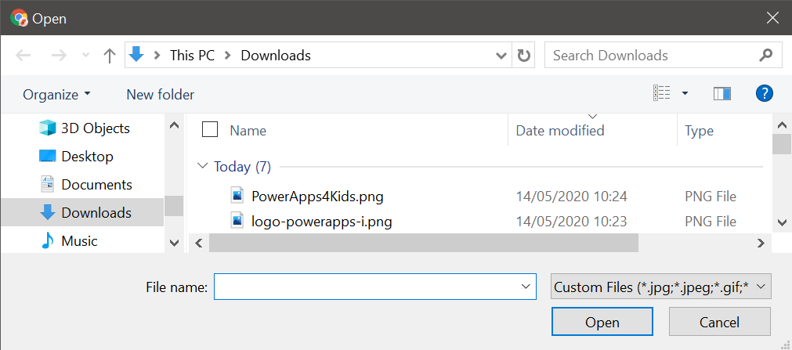The image size is (792, 350).
Task: Click the navigation pane scroll down arrow
Action: [x=174, y=244]
